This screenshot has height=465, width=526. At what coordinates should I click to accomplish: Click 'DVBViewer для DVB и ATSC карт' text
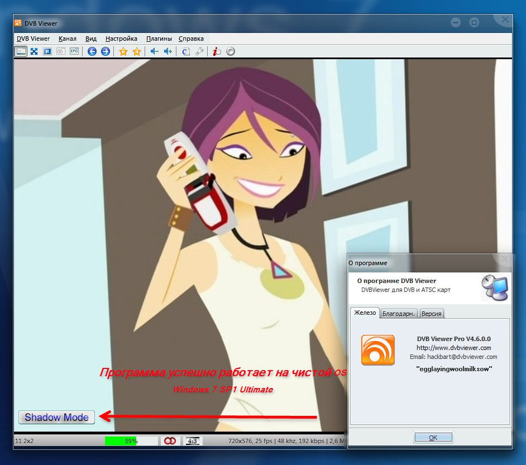click(405, 290)
